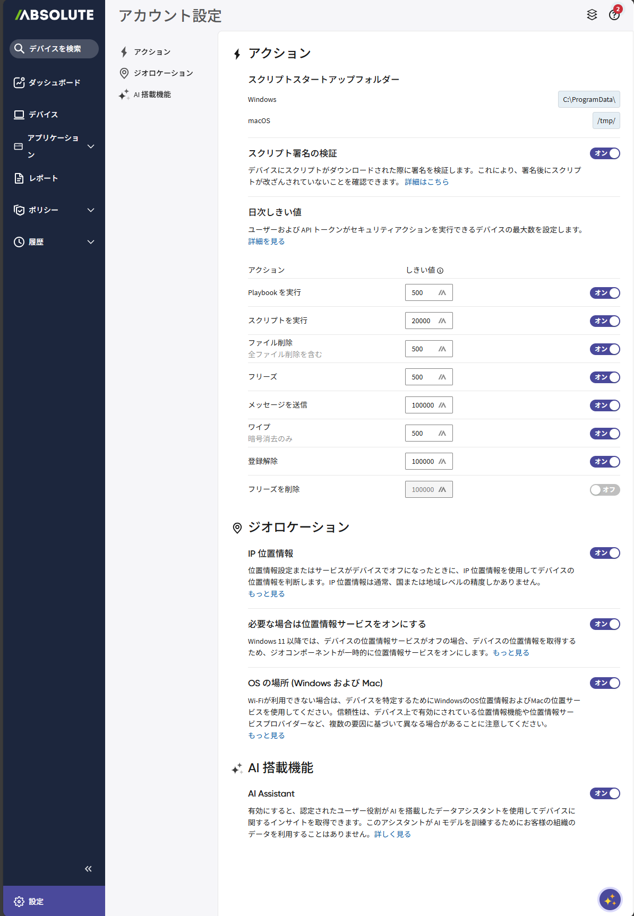Toggle スクリプト署名の検証 switch off
Image resolution: width=634 pixels, height=916 pixels.
pyautogui.click(x=604, y=153)
